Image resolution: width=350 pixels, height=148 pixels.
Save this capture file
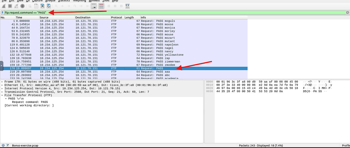pyautogui.click(x=36, y=6)
